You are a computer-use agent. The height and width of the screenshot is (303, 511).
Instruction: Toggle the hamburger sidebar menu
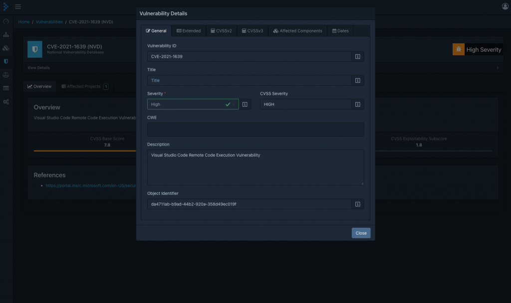[18, 6]
